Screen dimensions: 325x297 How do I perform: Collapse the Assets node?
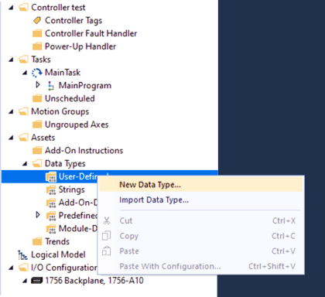coord(11,138)
